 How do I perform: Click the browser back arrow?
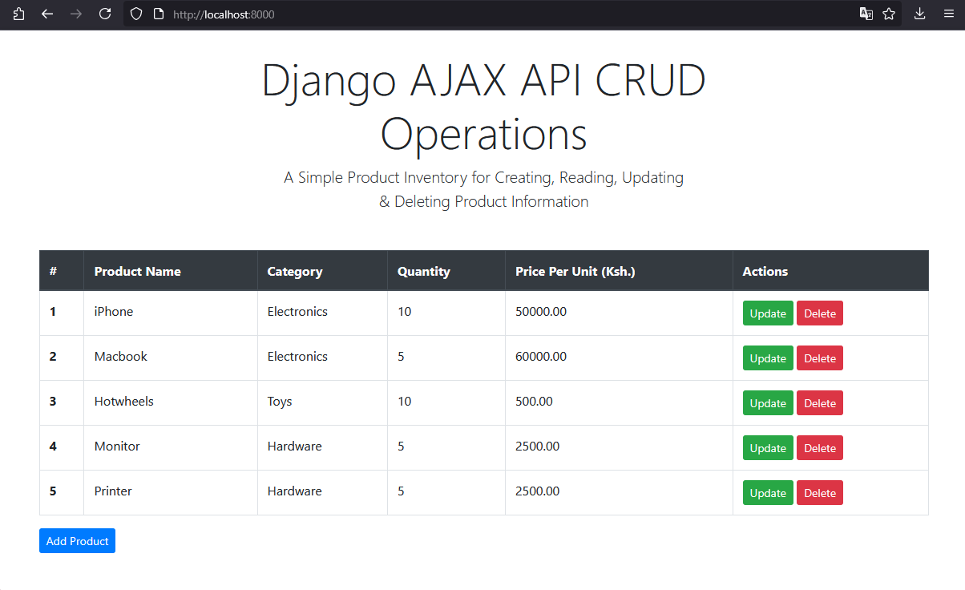pyautogui.click(x=47, y=14)
